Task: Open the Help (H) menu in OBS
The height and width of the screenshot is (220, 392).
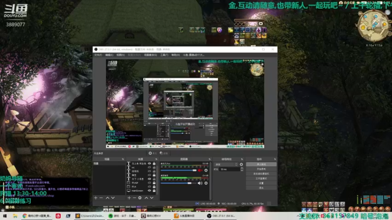Action: click(x=175, y=55)
